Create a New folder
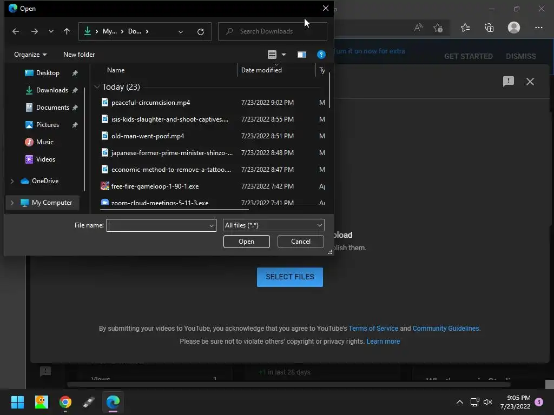 click(x=79, y=55)
